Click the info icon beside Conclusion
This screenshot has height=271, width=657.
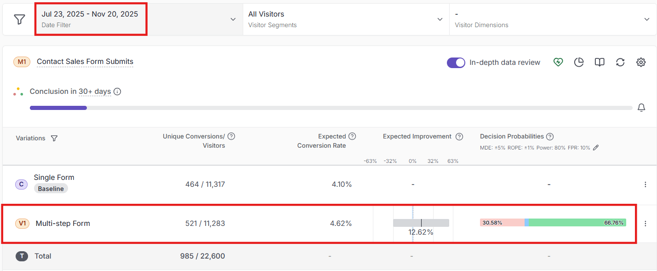[117, 92]
